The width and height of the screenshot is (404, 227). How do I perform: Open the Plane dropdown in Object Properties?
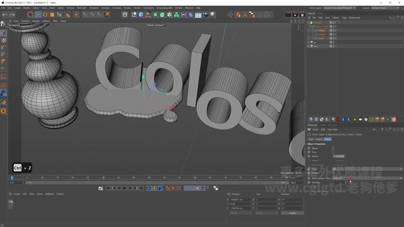pos(367,169)
